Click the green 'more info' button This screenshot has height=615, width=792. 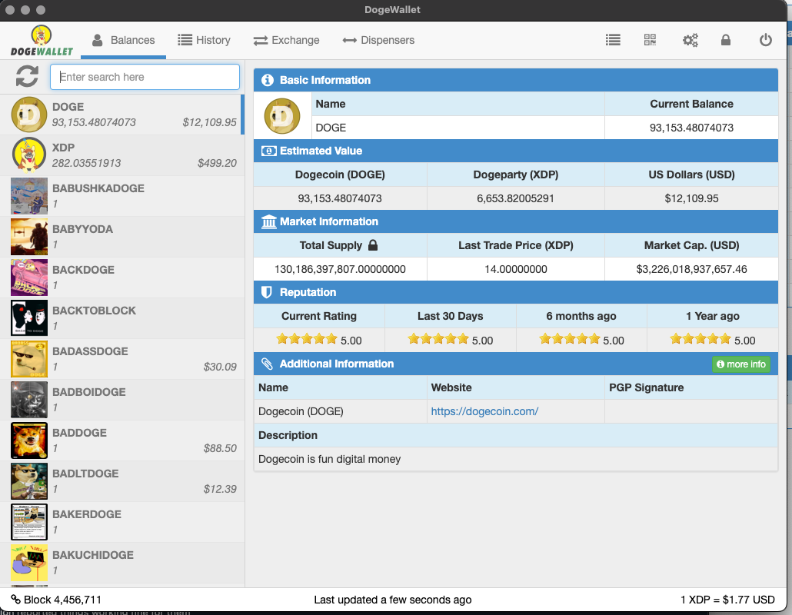coord(741,364)
